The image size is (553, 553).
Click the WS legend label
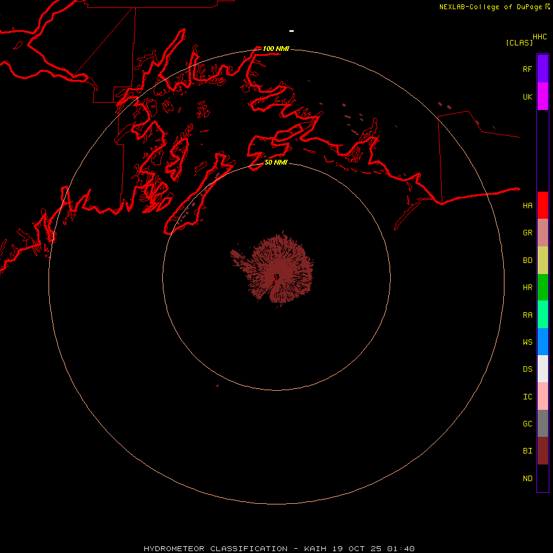[527, 342]
